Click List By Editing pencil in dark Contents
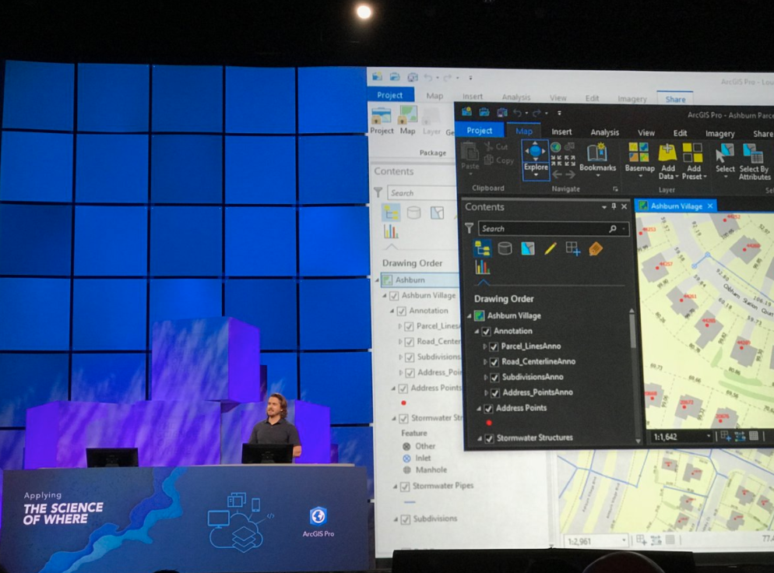The height and width of the screenshot is (573, 774). click(550, 248)
